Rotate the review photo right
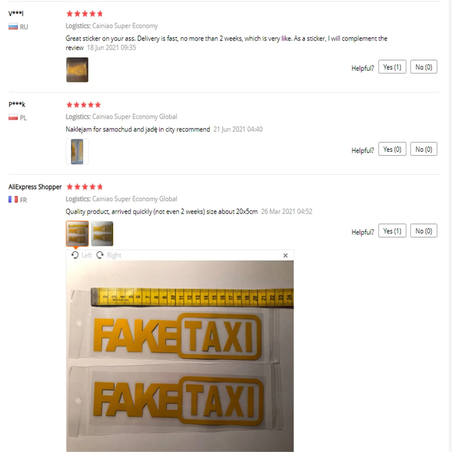 point(108,255)
